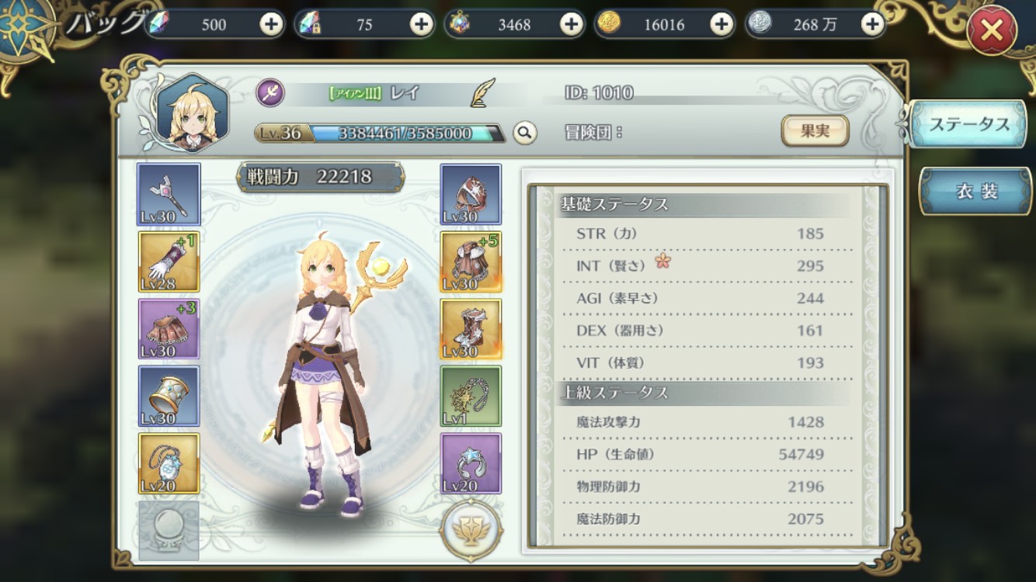The height and width of the screenshot is (582, 1036).
Task: Select the empty crystal orb slot
Action: click(x=169, y=531)
